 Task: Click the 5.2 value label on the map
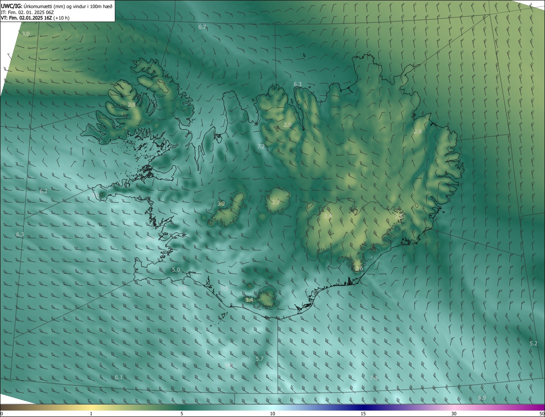(x=534, y=344)
